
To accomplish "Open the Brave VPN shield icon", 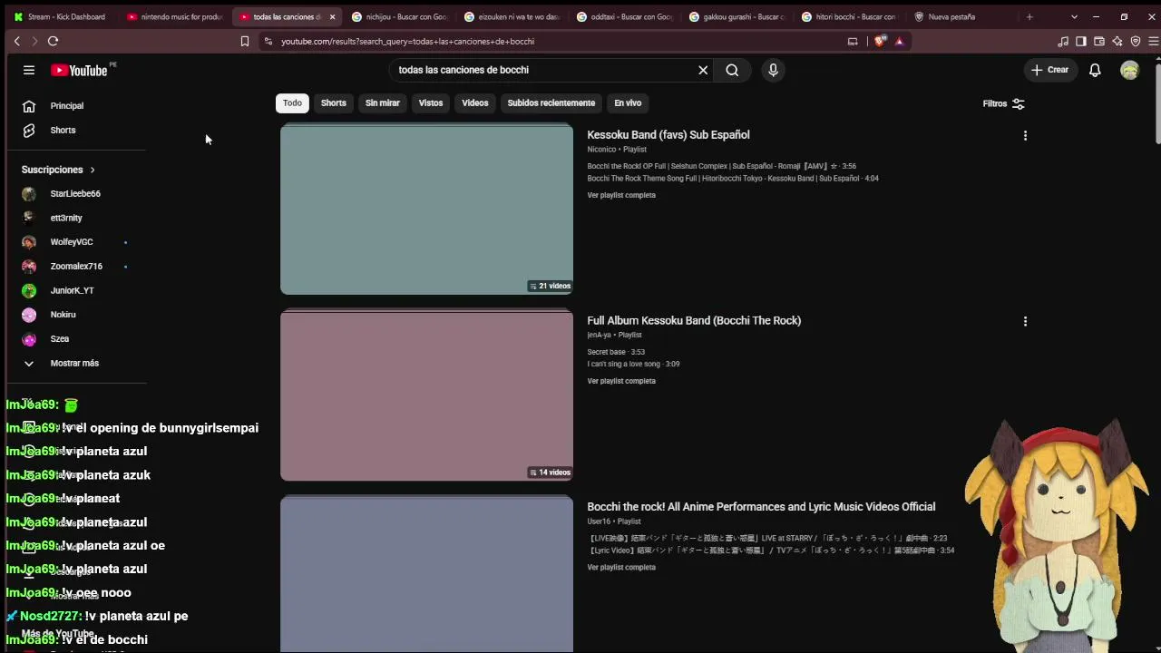I will pyautogui.click(x=1136, y=41).
